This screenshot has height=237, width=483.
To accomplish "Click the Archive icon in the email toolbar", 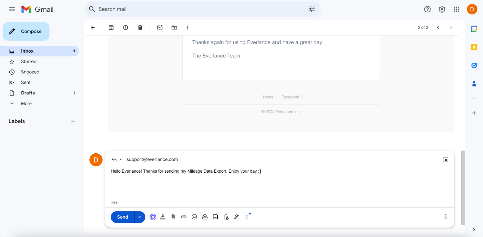I will (111, 28).
